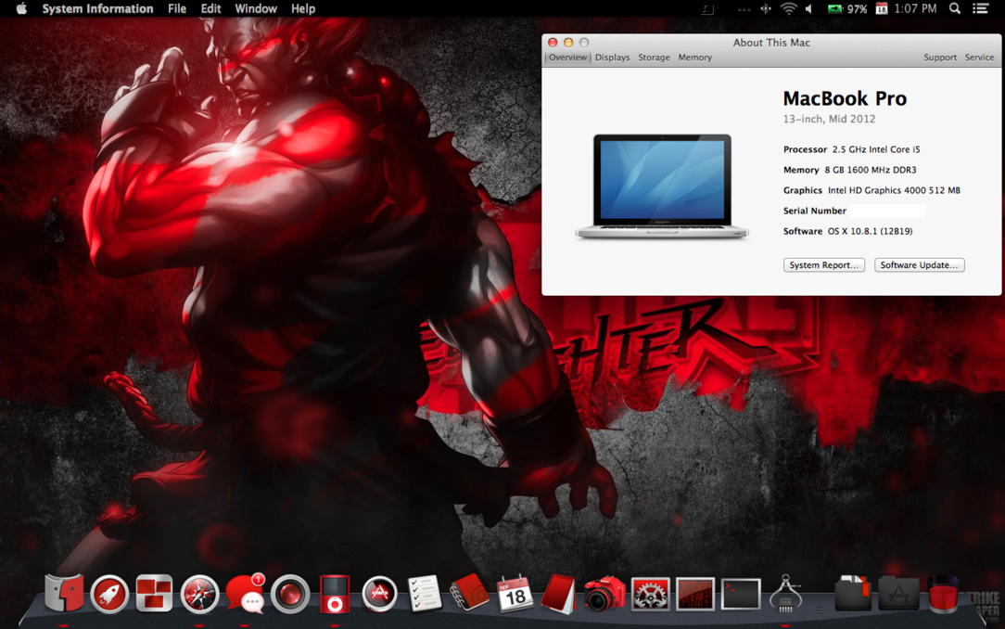
Task: Open System Information caliper icon in dock
Action: tap(786, 593)
